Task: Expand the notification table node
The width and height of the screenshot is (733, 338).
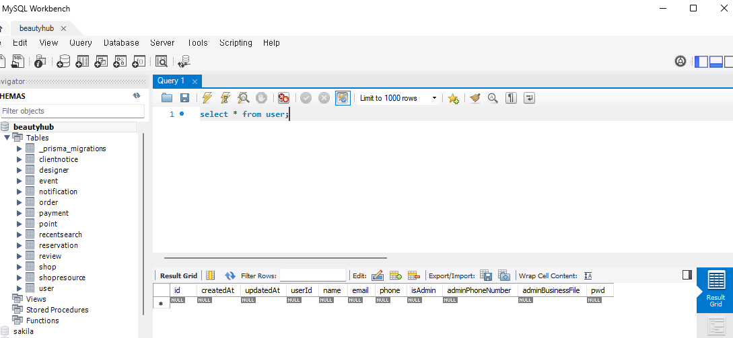Action: point(19,192)
